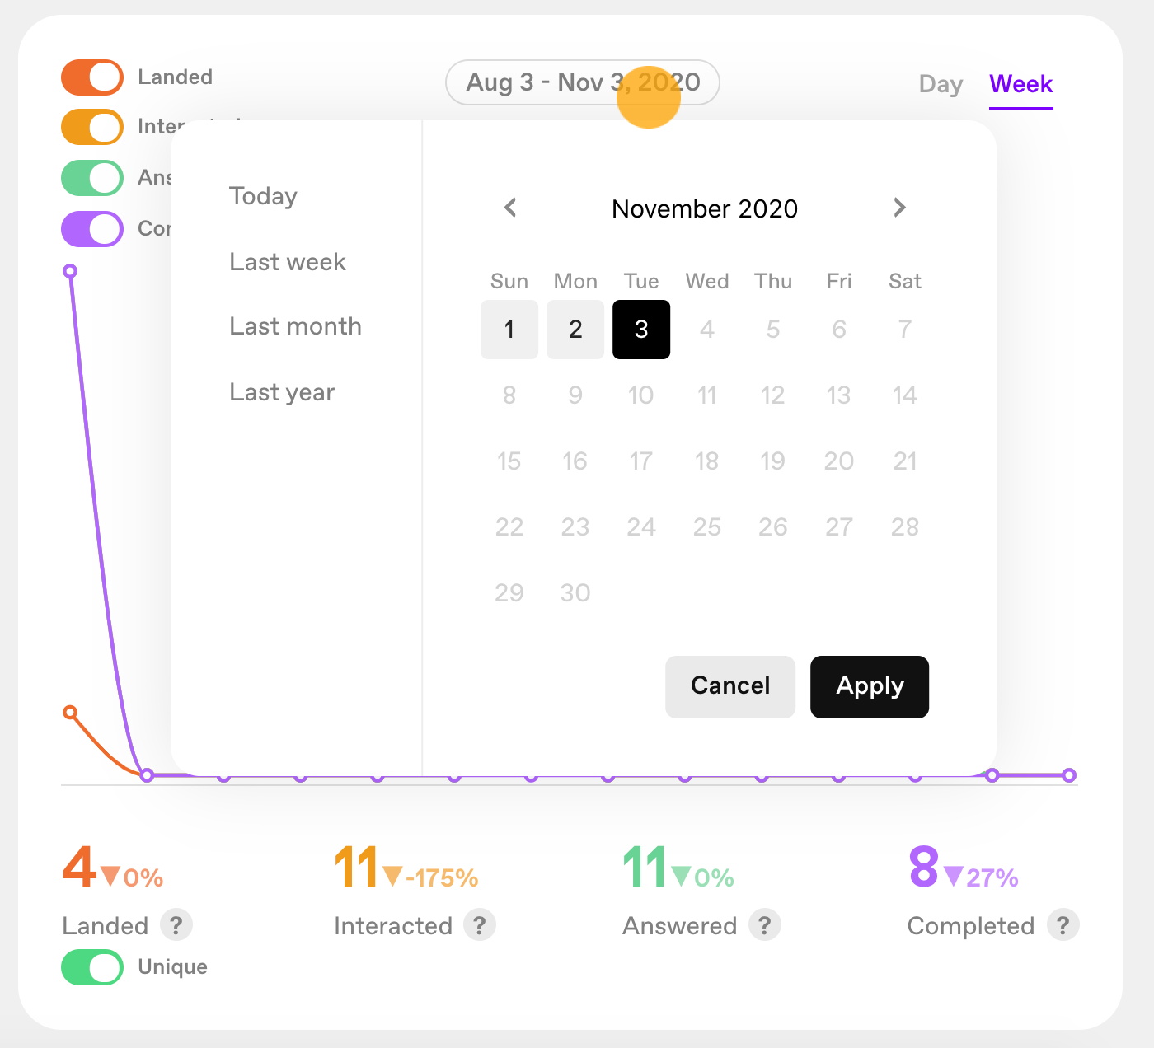Click the help icon beside Interacted

(480, 925)
